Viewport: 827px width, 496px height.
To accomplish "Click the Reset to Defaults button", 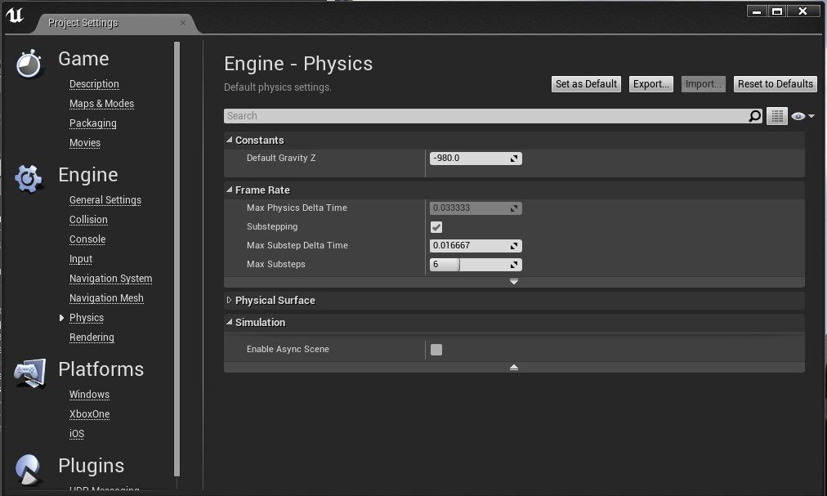I will point(775,83).
